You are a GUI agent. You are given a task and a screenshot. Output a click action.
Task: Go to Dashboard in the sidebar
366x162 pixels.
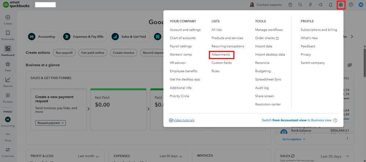click(8, 51)
